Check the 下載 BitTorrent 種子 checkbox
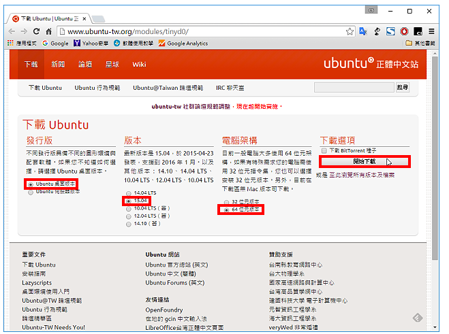449x334 pixels. [324, 151]
